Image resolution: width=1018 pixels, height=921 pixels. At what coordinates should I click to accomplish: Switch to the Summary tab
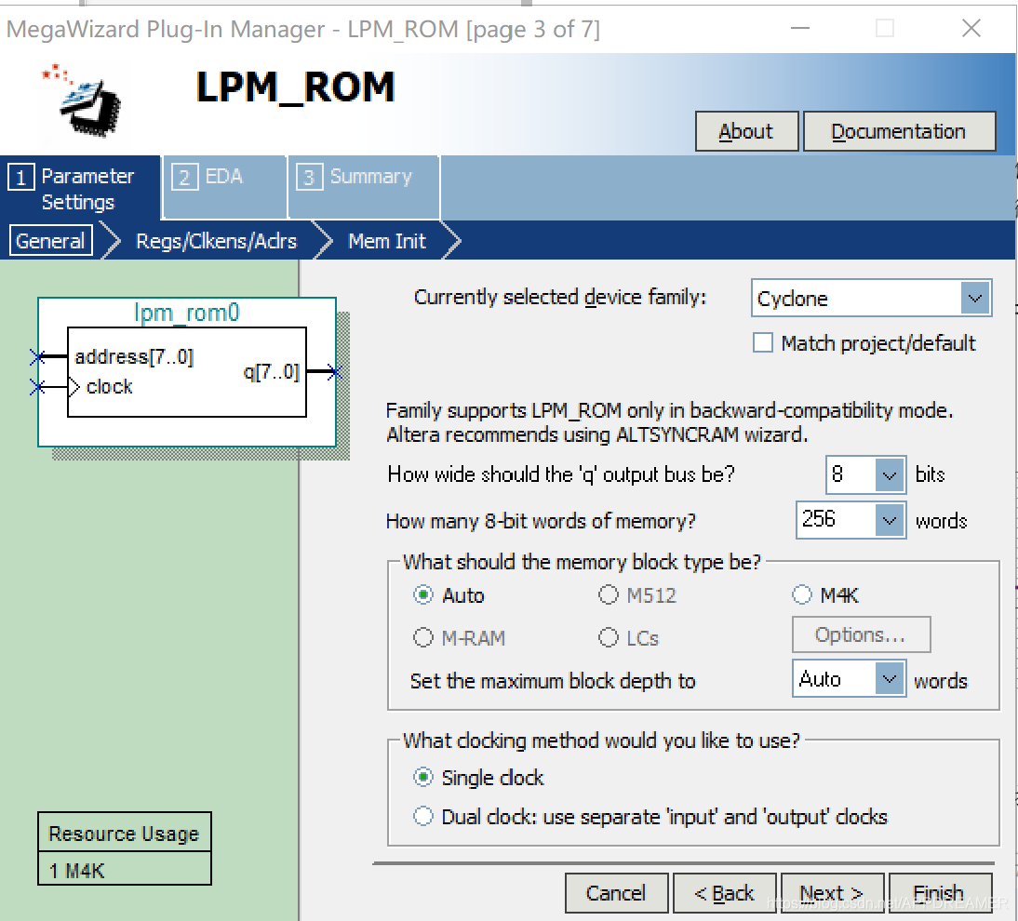tap(364, 187)
